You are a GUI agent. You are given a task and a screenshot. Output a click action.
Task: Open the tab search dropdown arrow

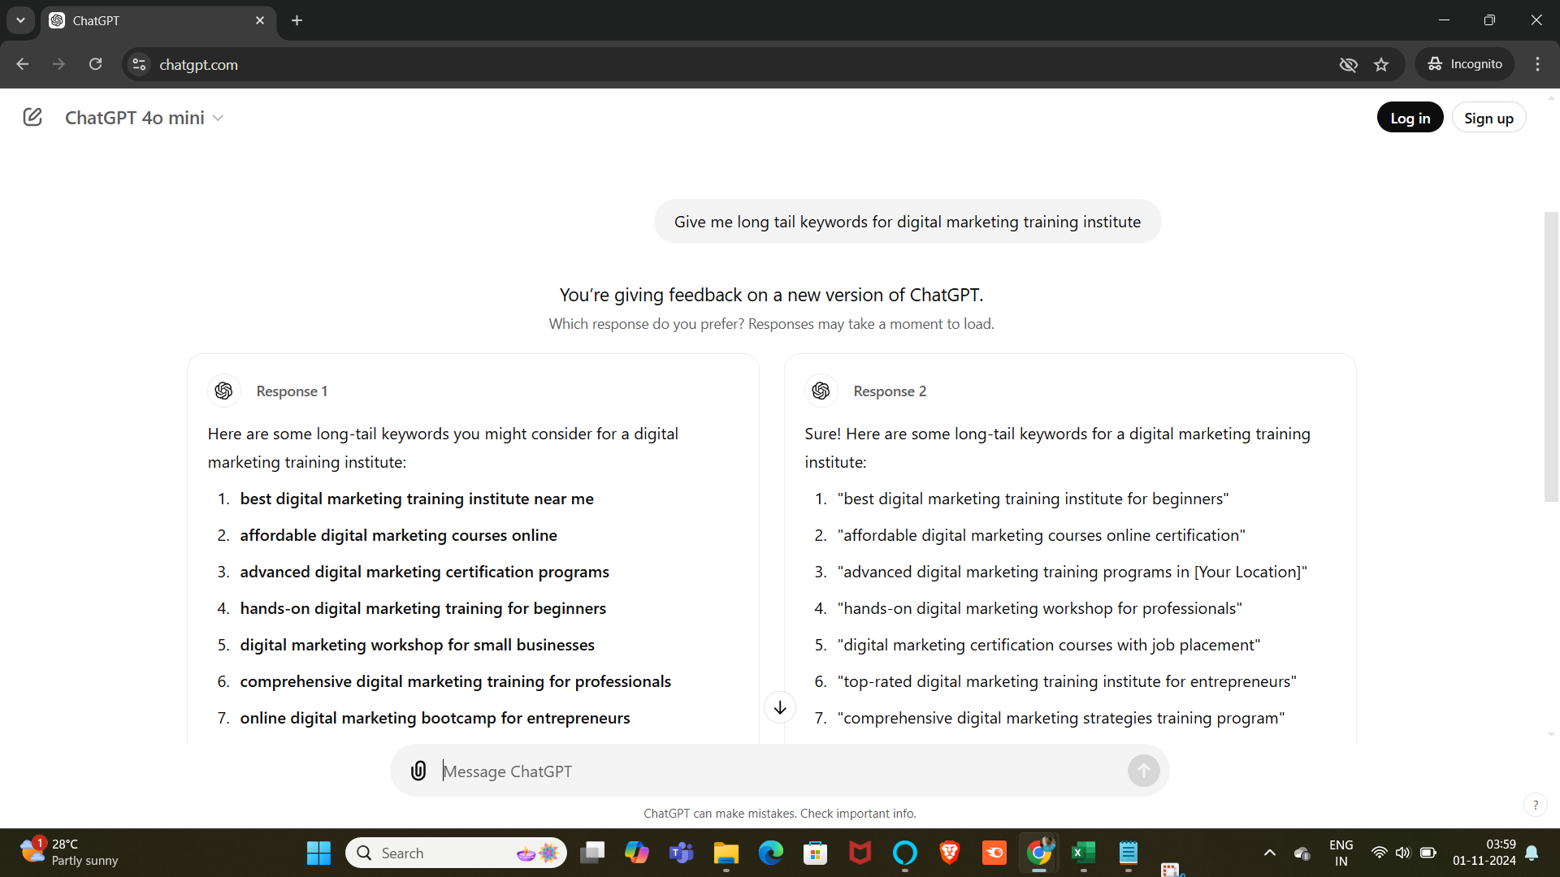tap(20, 20)
